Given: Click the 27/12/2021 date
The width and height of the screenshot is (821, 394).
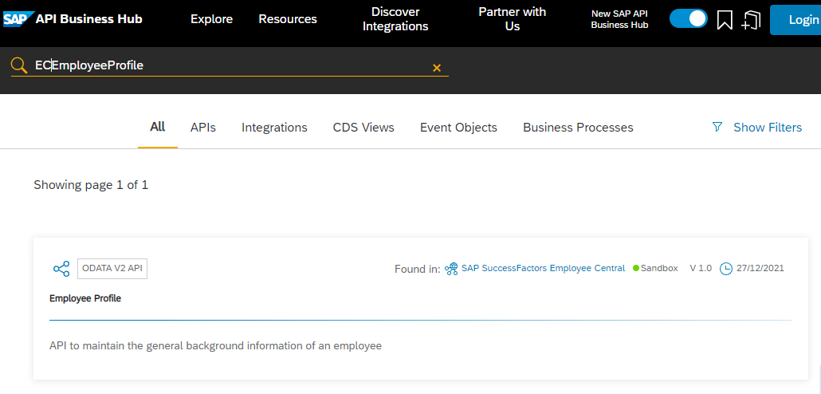Looking at the screenshot, I should (760, 268).
